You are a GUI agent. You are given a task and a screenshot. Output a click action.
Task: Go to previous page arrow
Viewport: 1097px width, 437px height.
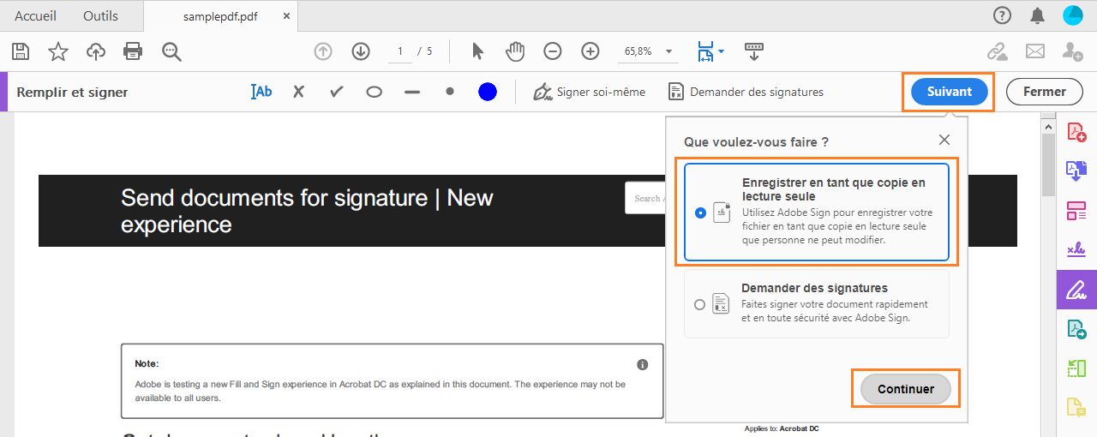point(323,51)
